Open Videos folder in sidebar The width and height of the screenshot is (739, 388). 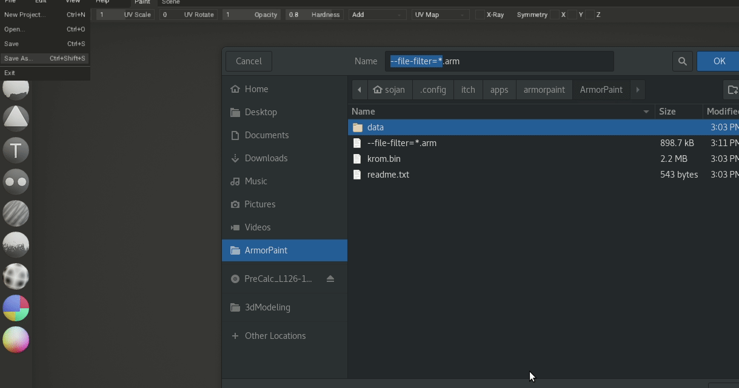point(284,227)
